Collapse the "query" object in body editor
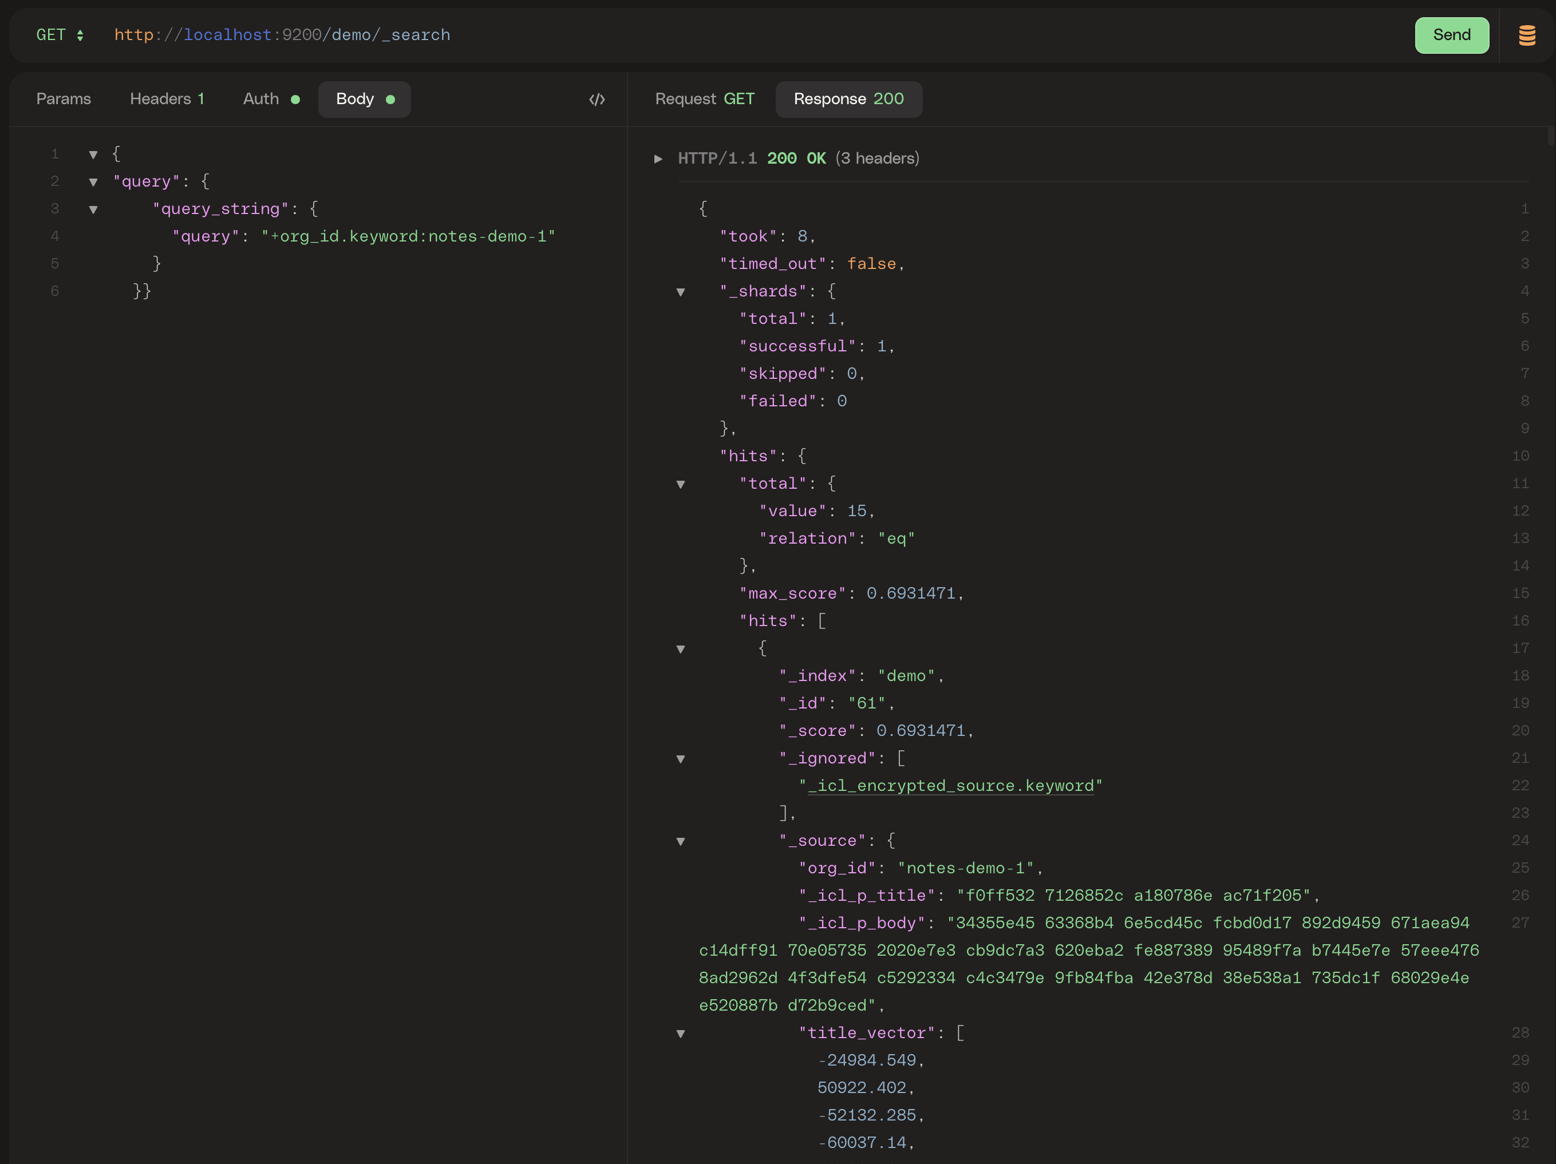1556x1164 pixels. pyautogui.click(x=93, y=182)
